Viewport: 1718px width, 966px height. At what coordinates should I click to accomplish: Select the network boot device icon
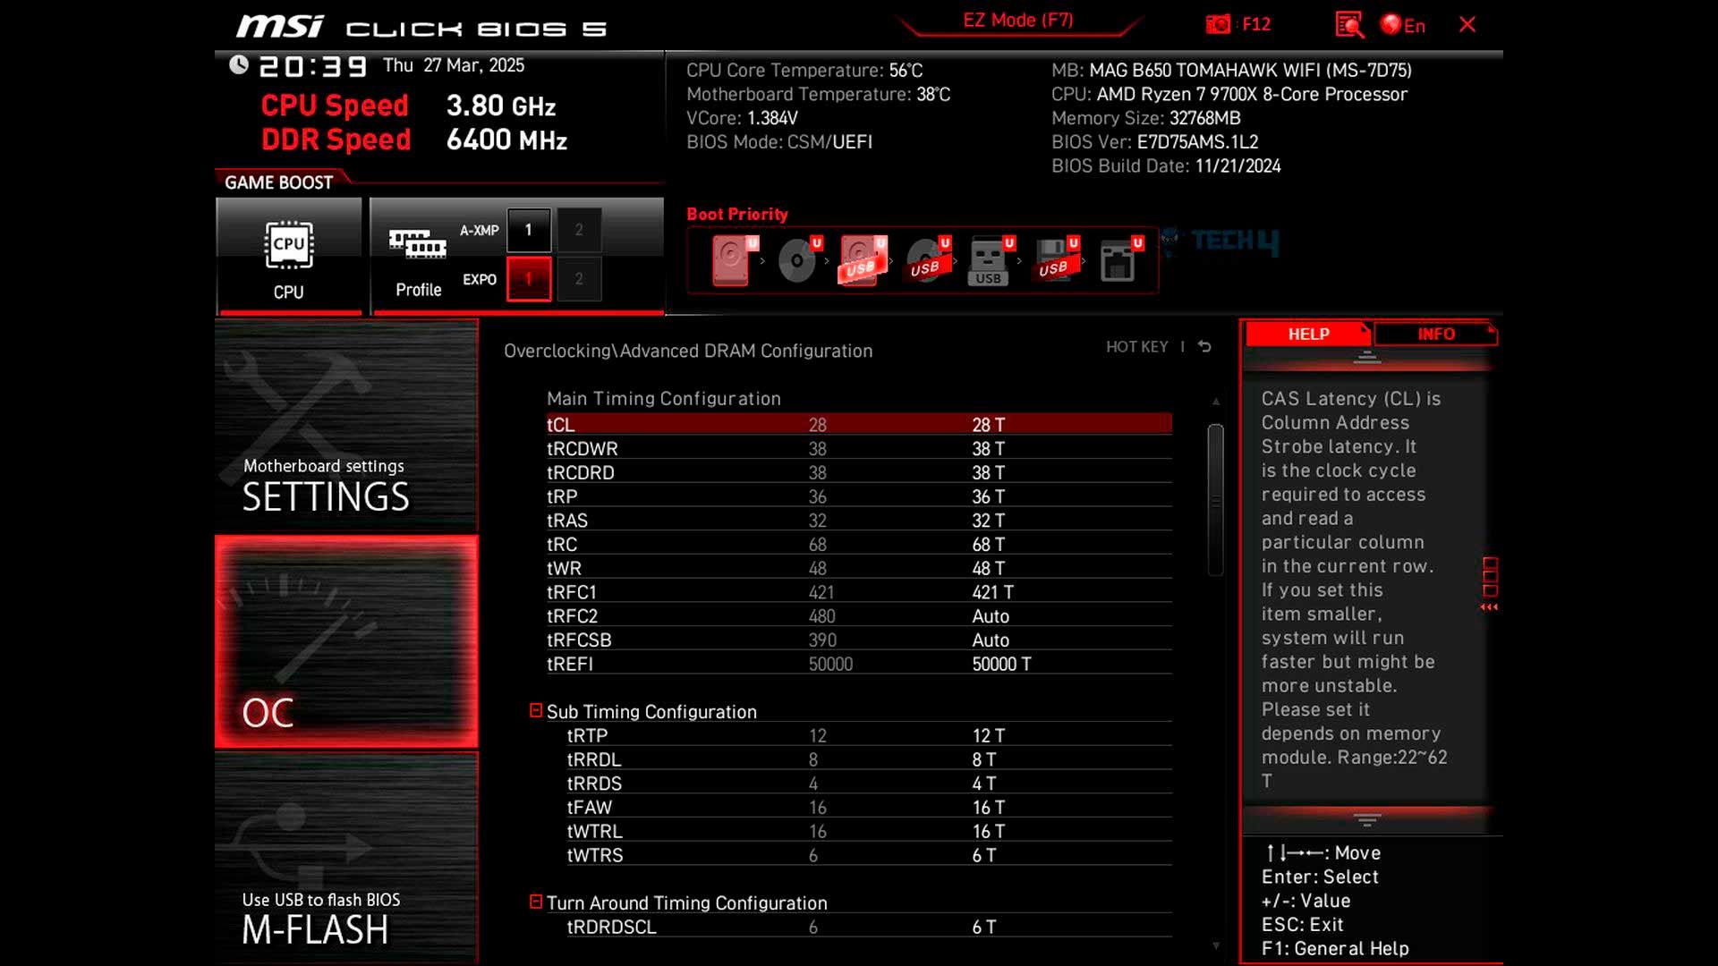tap(1117, 261)
